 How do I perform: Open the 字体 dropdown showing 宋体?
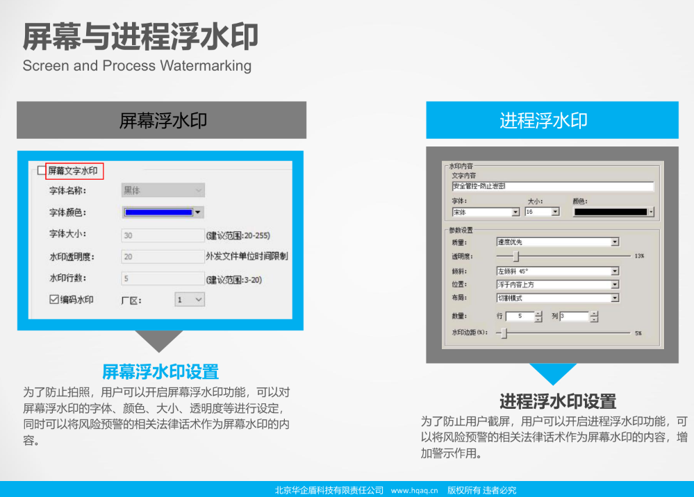tap(486, 212)
